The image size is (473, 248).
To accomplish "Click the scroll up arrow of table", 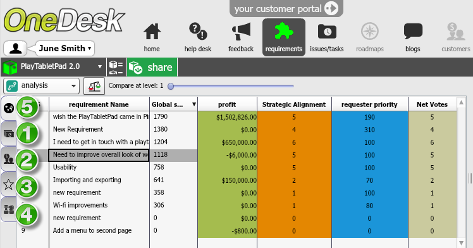I will pyautogui.click(x=462, y=102).
